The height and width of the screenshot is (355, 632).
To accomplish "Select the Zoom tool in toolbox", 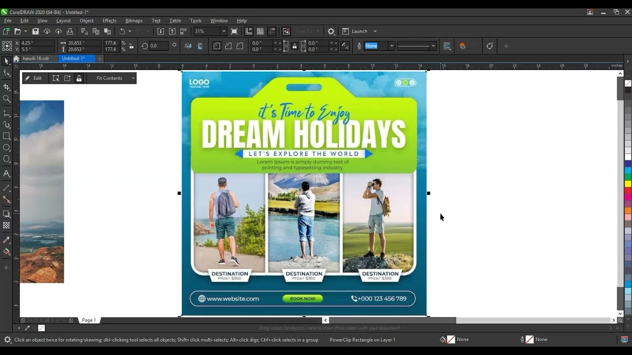I will (x=6, y=99).
